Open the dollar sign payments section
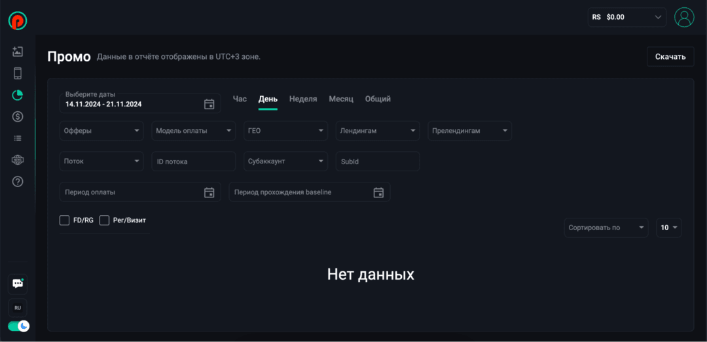 tap(18, 116)
